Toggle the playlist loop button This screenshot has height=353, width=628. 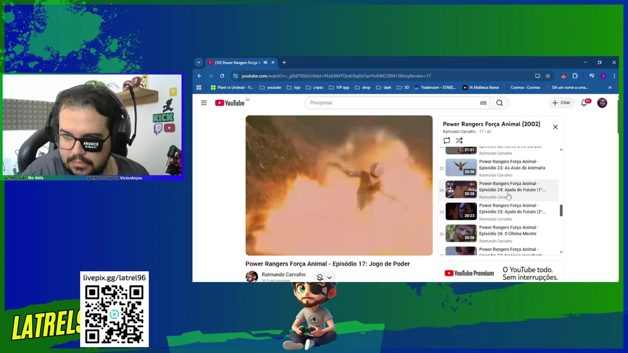(x=446, y=141)
